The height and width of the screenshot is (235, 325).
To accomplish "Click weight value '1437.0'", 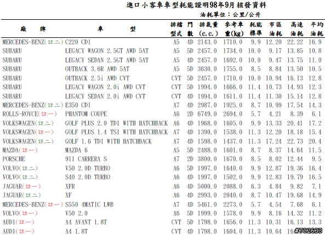I will (232, 141).
